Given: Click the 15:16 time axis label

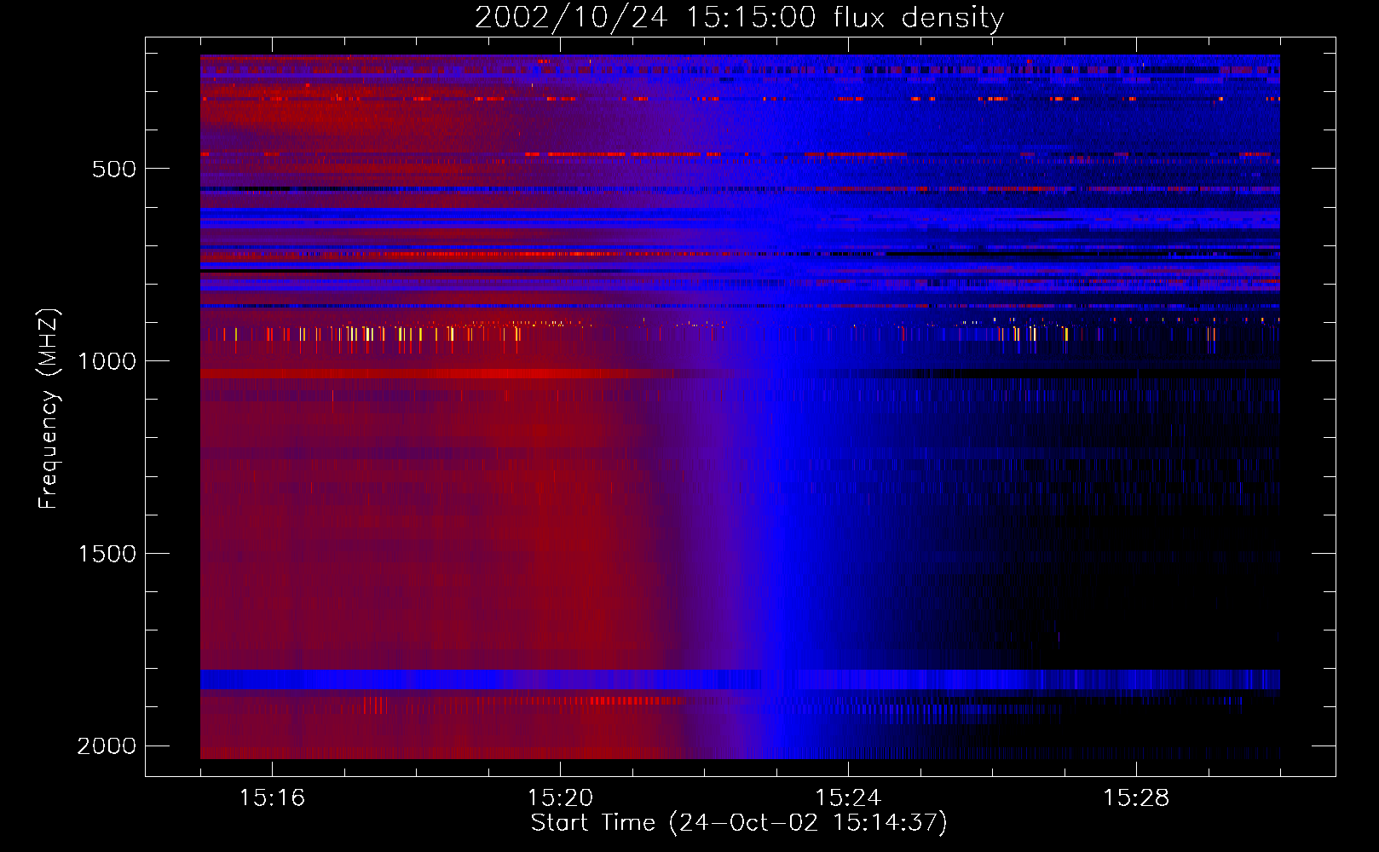Looking at the screenshot, I should [x=272, y=798].
